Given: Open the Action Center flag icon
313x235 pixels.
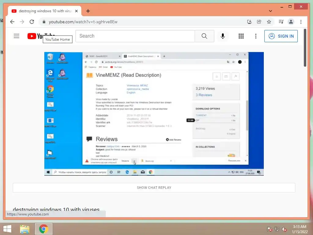Looking at the screenshot, I should (x=270, y=229).
